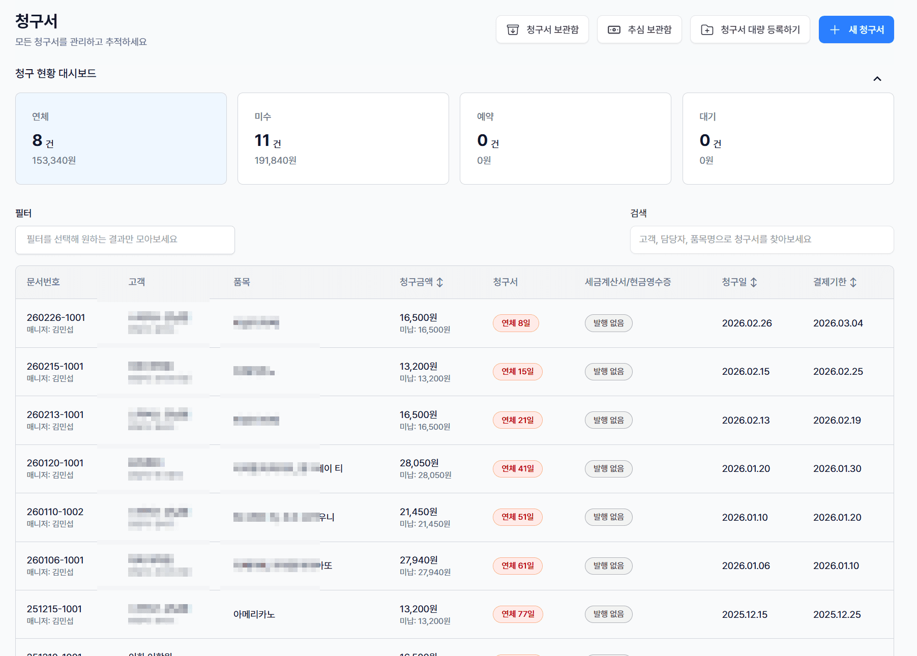Viewport: 917px width, 656px height.
Task: Click the 연체 61일 status badge
Action: (518, 565)
